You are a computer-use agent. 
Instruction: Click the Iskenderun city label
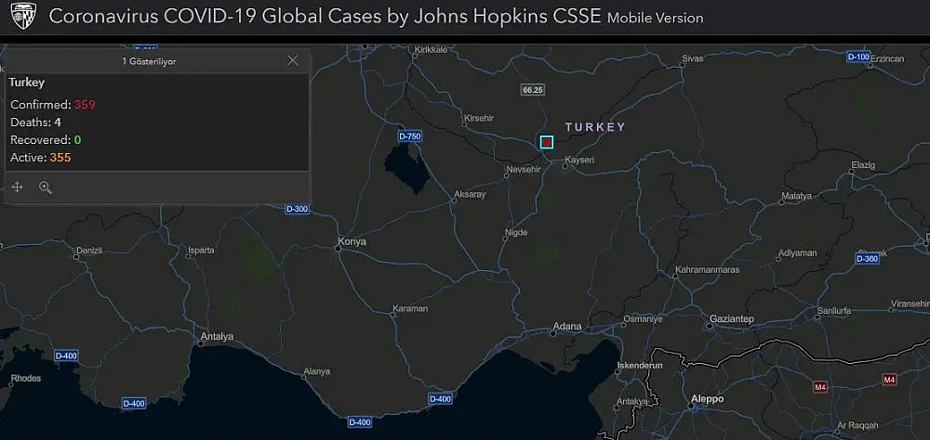coord(640,366)
